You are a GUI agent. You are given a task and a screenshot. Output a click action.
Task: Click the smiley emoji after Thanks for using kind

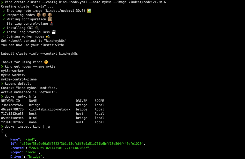coord(46,62)
